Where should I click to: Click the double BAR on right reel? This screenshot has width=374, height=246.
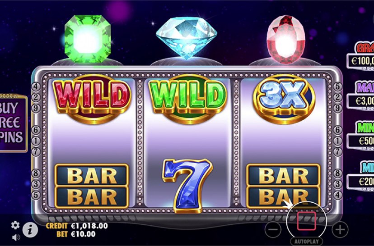click(x=283, y=186)
